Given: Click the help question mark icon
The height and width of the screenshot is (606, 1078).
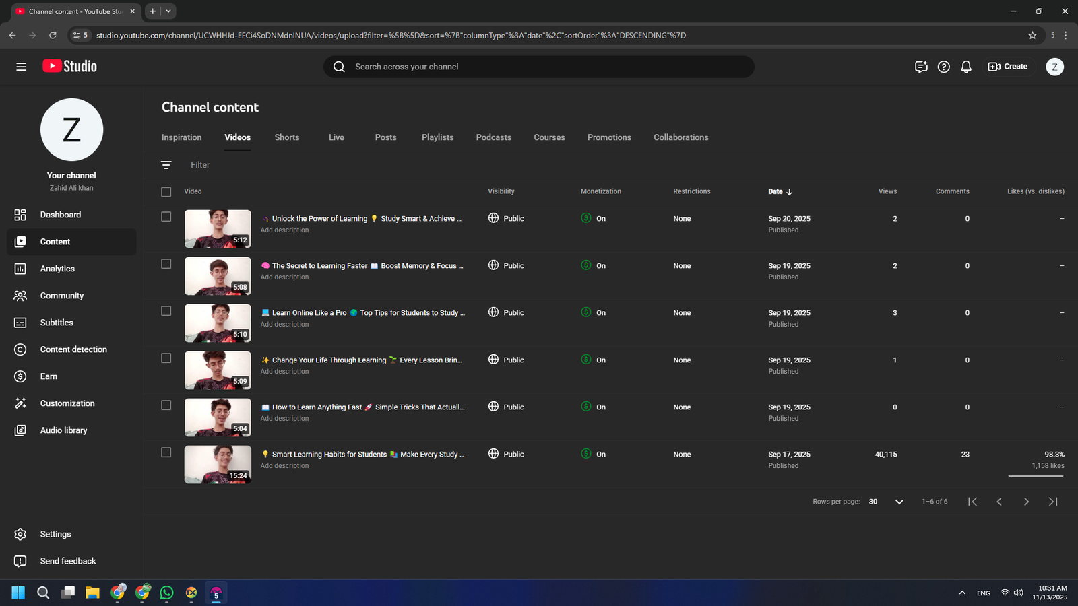Looking at the screenshot, I should (944, 67).
